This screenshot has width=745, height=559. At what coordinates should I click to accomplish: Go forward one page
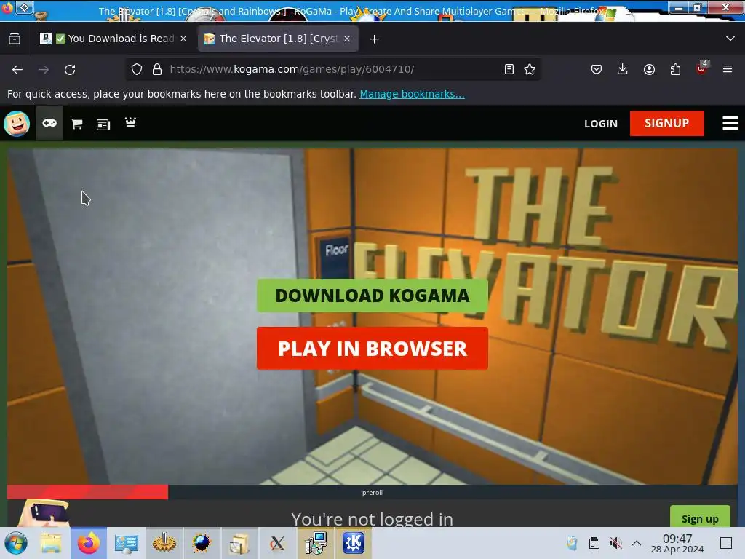pos(44,69)
